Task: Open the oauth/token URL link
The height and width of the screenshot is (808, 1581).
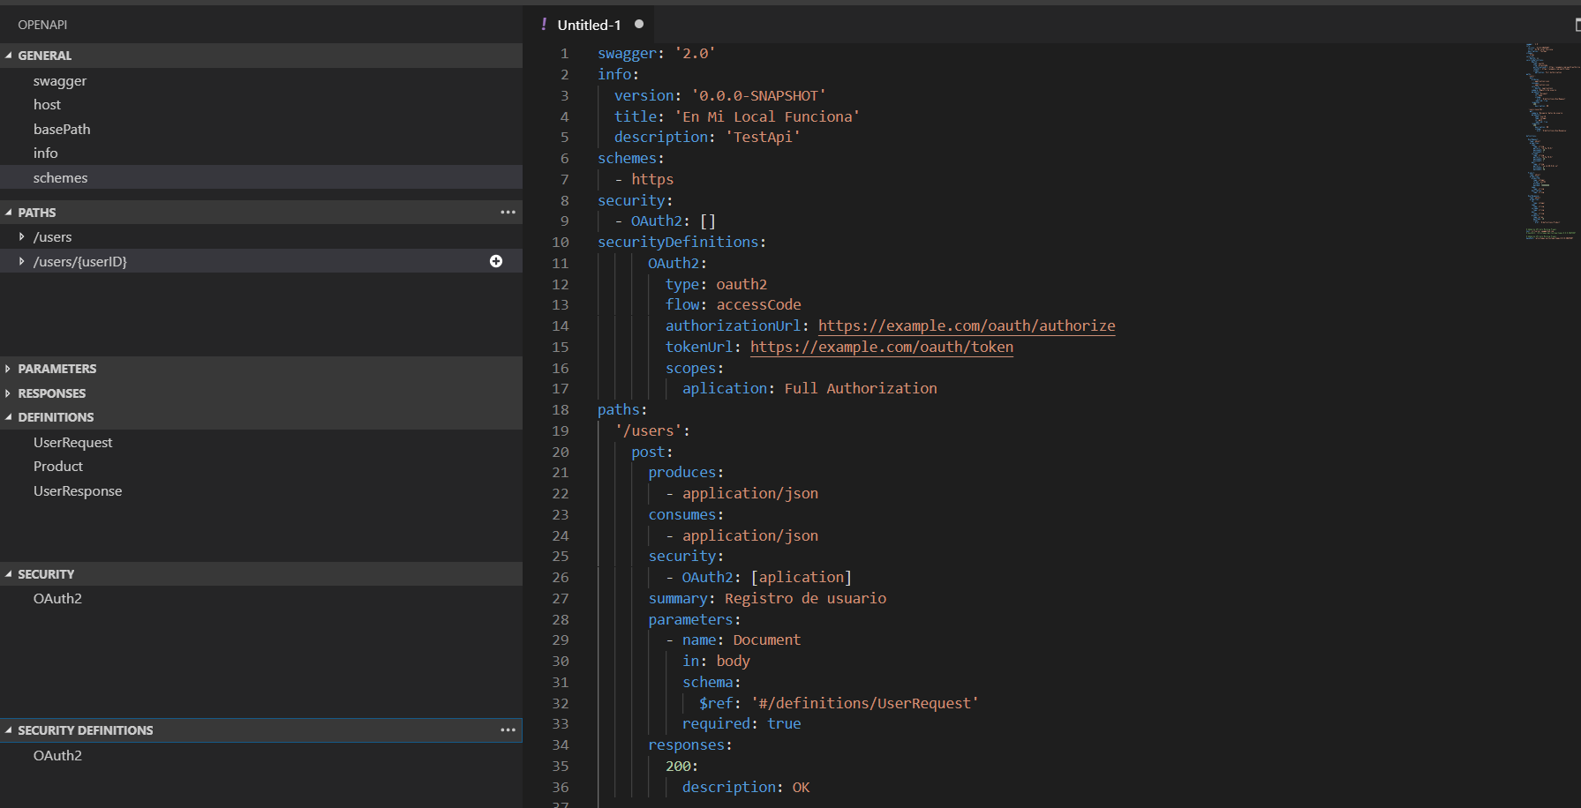Action: [x=881, y=347]
